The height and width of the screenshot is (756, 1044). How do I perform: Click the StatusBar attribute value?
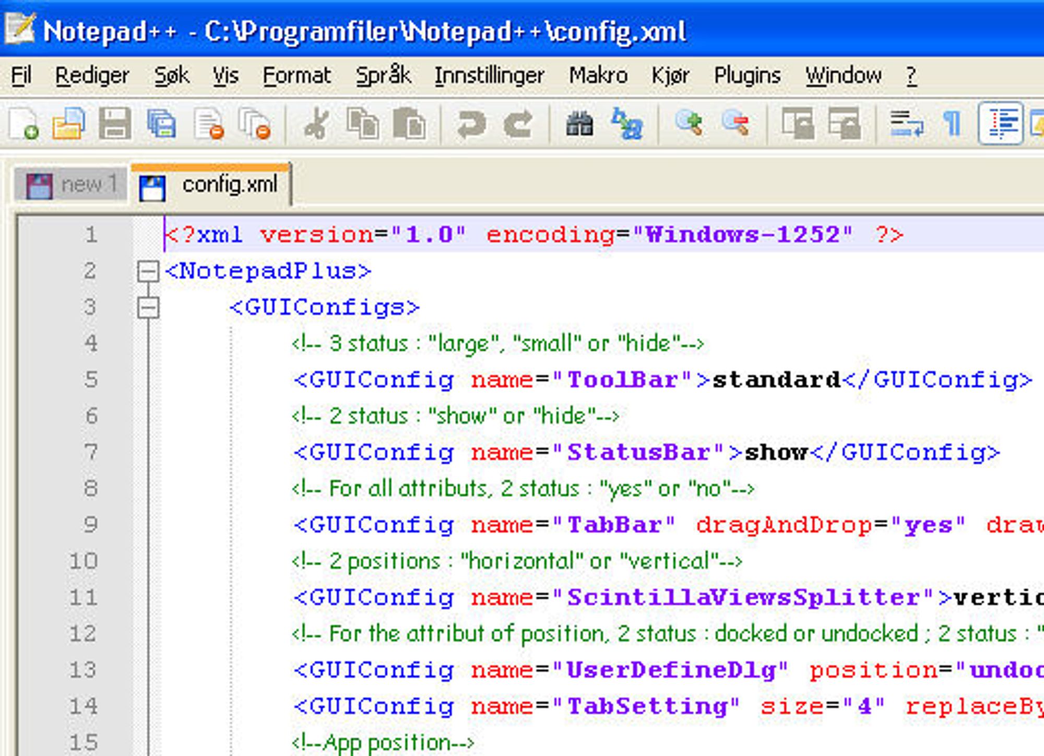639,453
